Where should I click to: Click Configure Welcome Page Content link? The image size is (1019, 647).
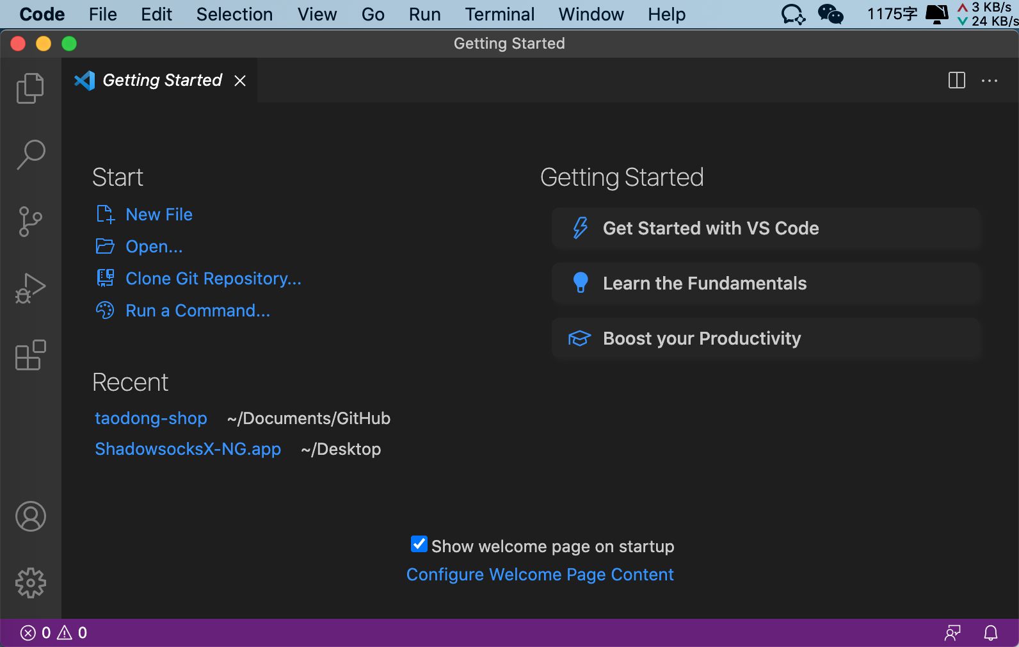tap(540, 575)
